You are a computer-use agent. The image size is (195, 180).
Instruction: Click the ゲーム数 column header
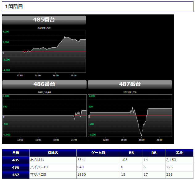tap(98, 153)
